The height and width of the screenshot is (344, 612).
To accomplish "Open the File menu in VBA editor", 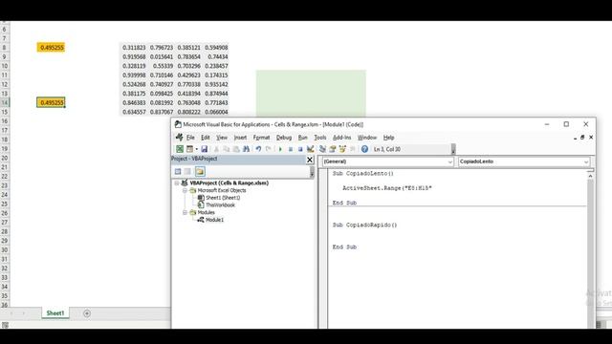I will pos(190,138).
